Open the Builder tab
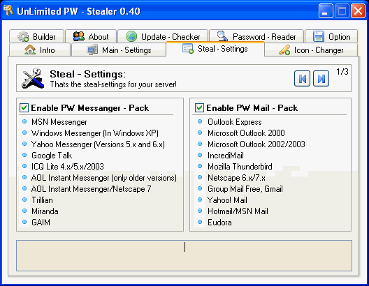Screen dimensions: 369x286 pyautogui.click(x=37, y=36)
